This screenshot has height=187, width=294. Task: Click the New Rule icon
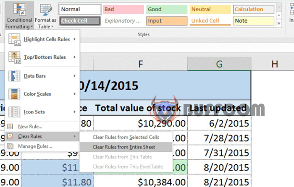tap(10, 127)
